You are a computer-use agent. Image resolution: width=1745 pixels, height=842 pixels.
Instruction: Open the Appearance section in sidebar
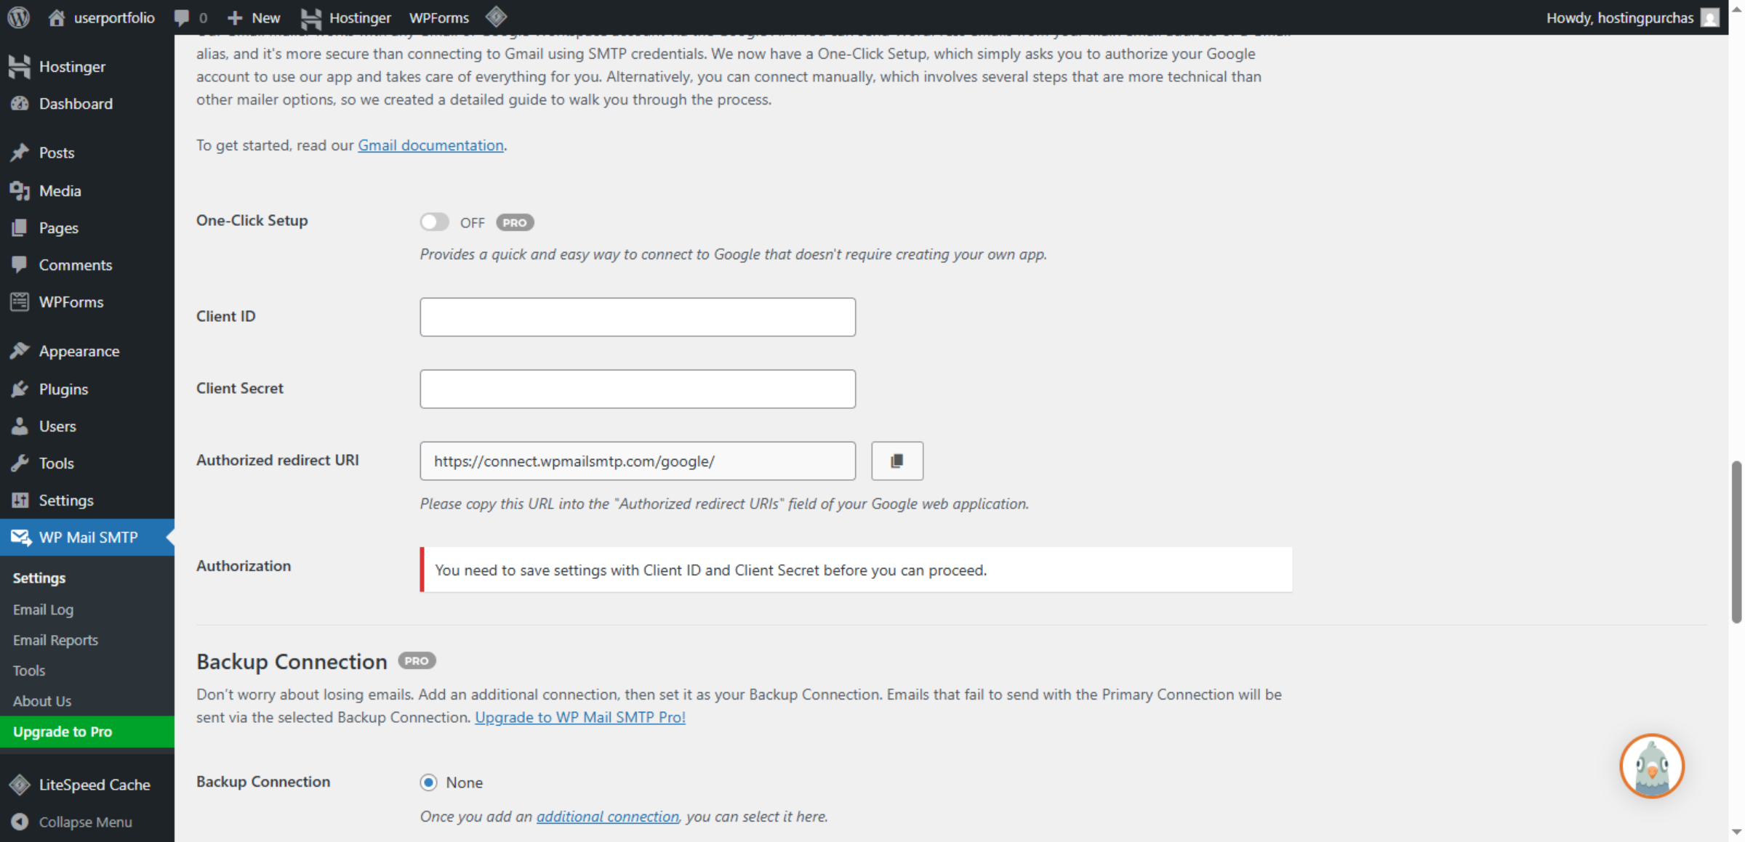[79, 350]
